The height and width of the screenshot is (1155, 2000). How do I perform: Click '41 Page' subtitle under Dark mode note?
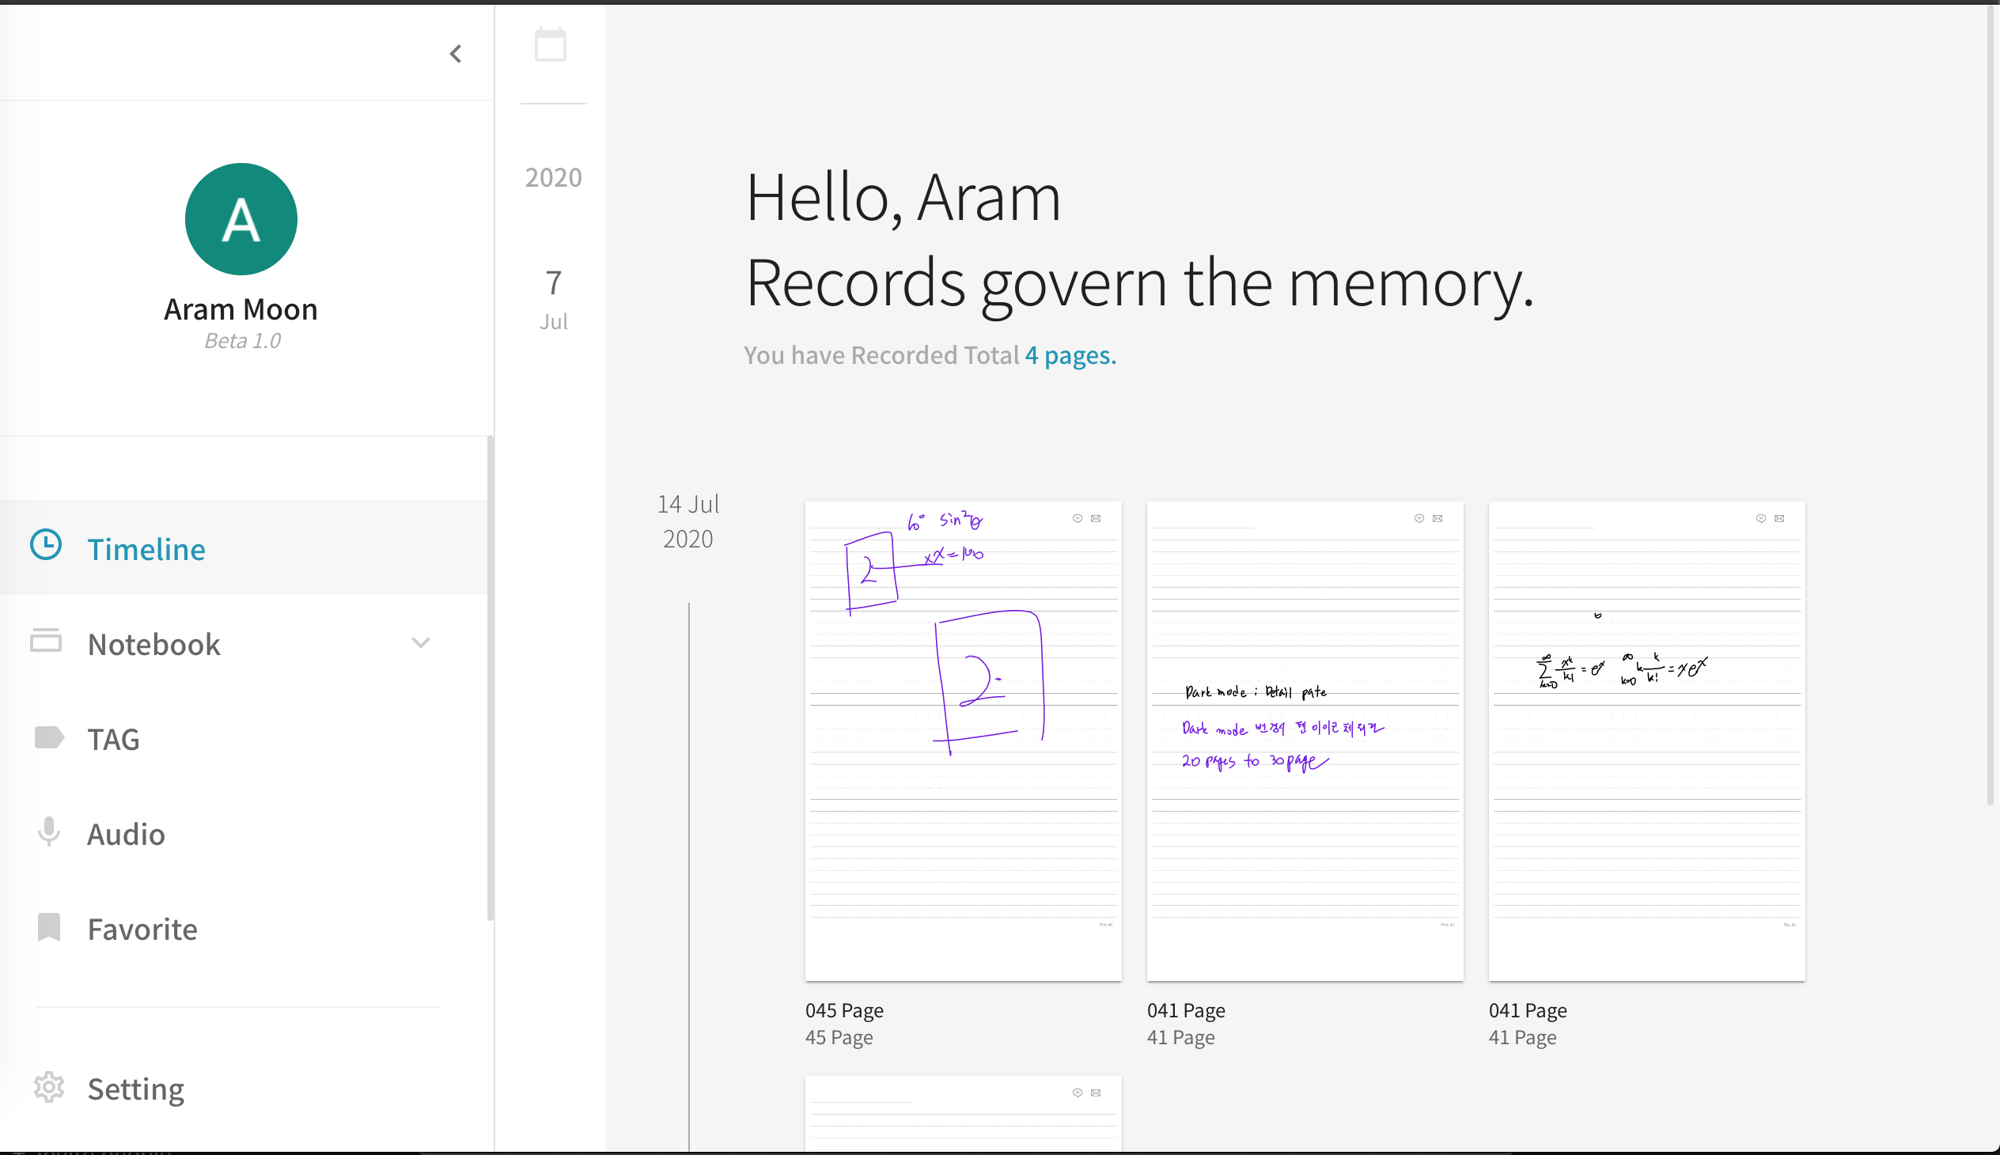[1180, 1037]
